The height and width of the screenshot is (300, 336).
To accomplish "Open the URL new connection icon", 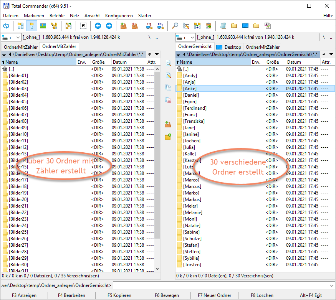I will point(160,26).
